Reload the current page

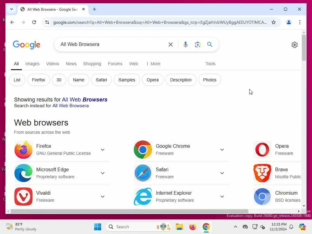(x=34, y=22)
